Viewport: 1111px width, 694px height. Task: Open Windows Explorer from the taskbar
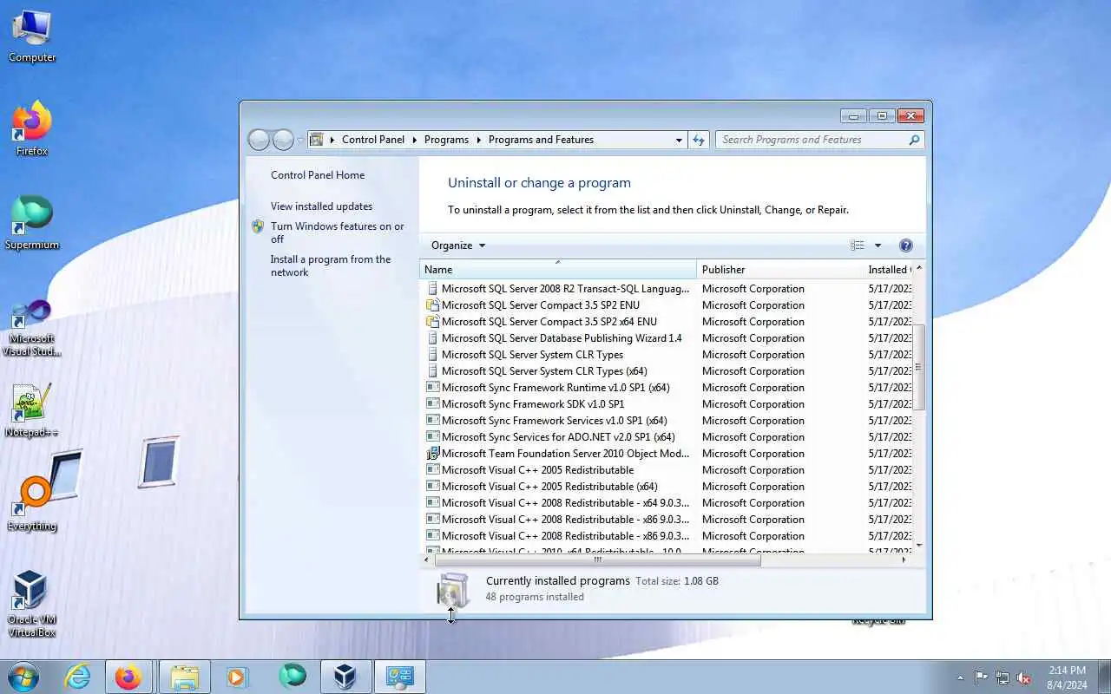184,677
